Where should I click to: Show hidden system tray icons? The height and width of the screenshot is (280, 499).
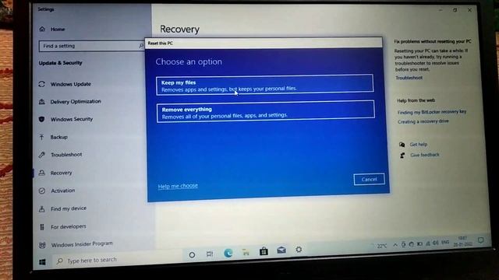click(x=395, y=245)
